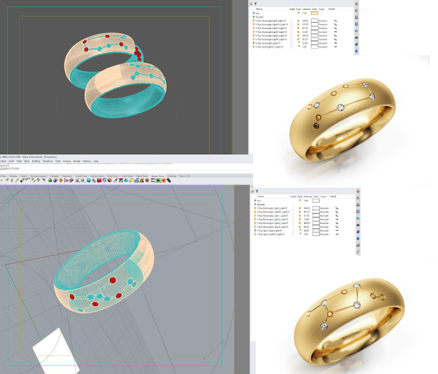Click the green render-window icon in toolbar
Screen dimensions: 438x374
coord(158,180)
